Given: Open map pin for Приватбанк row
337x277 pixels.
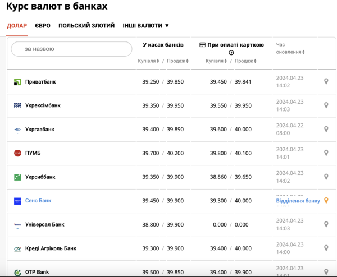Looking at the screenshot, I should pos(326,81).
